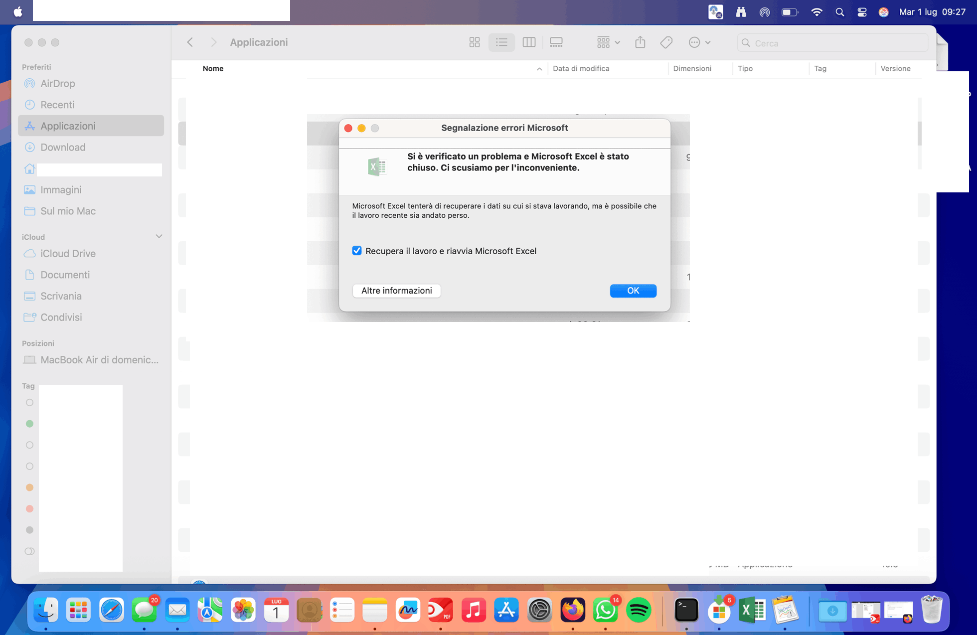977x635 pixels.
Task: Open Wi-Fi menu in menu bar
Action: (x=816, y=12)
